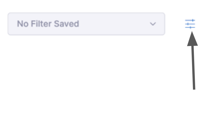Expand the saved filter selector
Viewport: 221px width, 115px height.
tap(86, 24)
